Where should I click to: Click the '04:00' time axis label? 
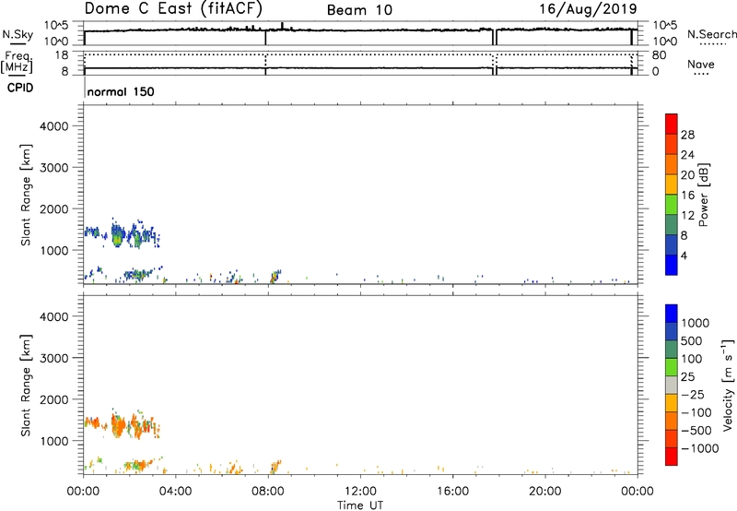click(175, 492)
